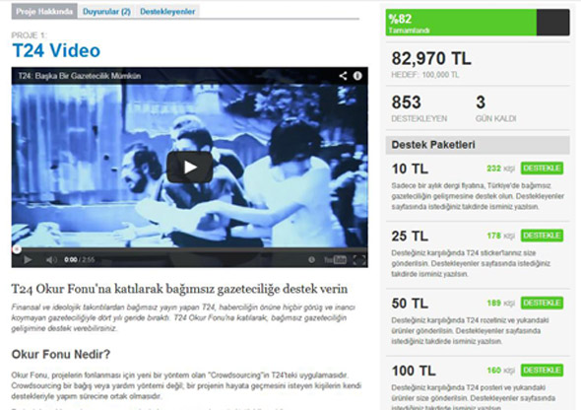Click the Destek Paketleri section header
Viewport: 581px width, 410px height.
click(478, 145)
